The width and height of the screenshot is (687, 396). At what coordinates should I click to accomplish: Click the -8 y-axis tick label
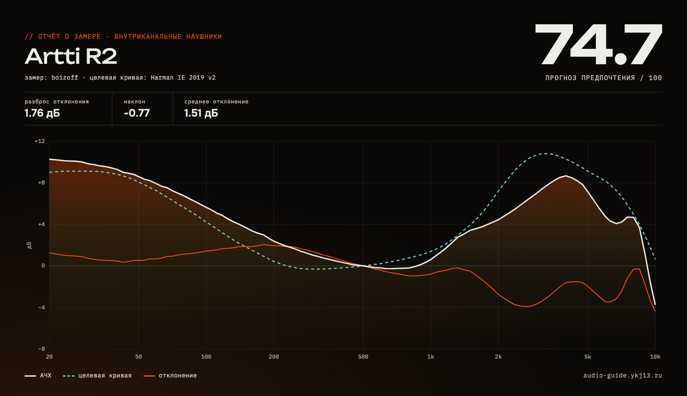click(x=41, y=349)
